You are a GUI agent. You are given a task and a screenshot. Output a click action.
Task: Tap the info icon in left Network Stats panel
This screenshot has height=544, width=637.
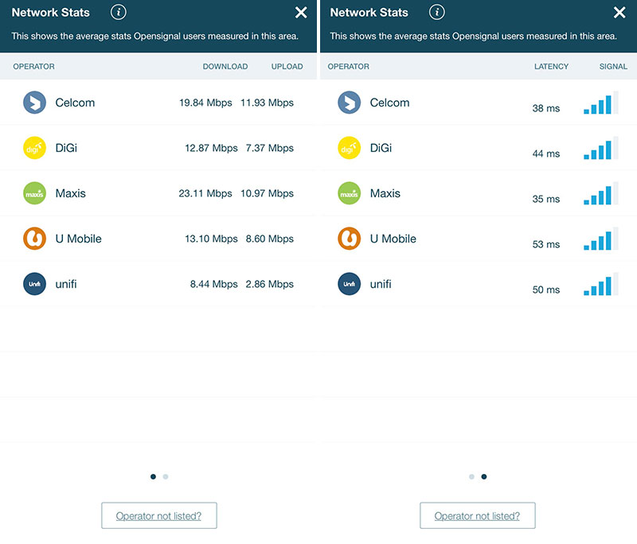[x=118, y=12]
